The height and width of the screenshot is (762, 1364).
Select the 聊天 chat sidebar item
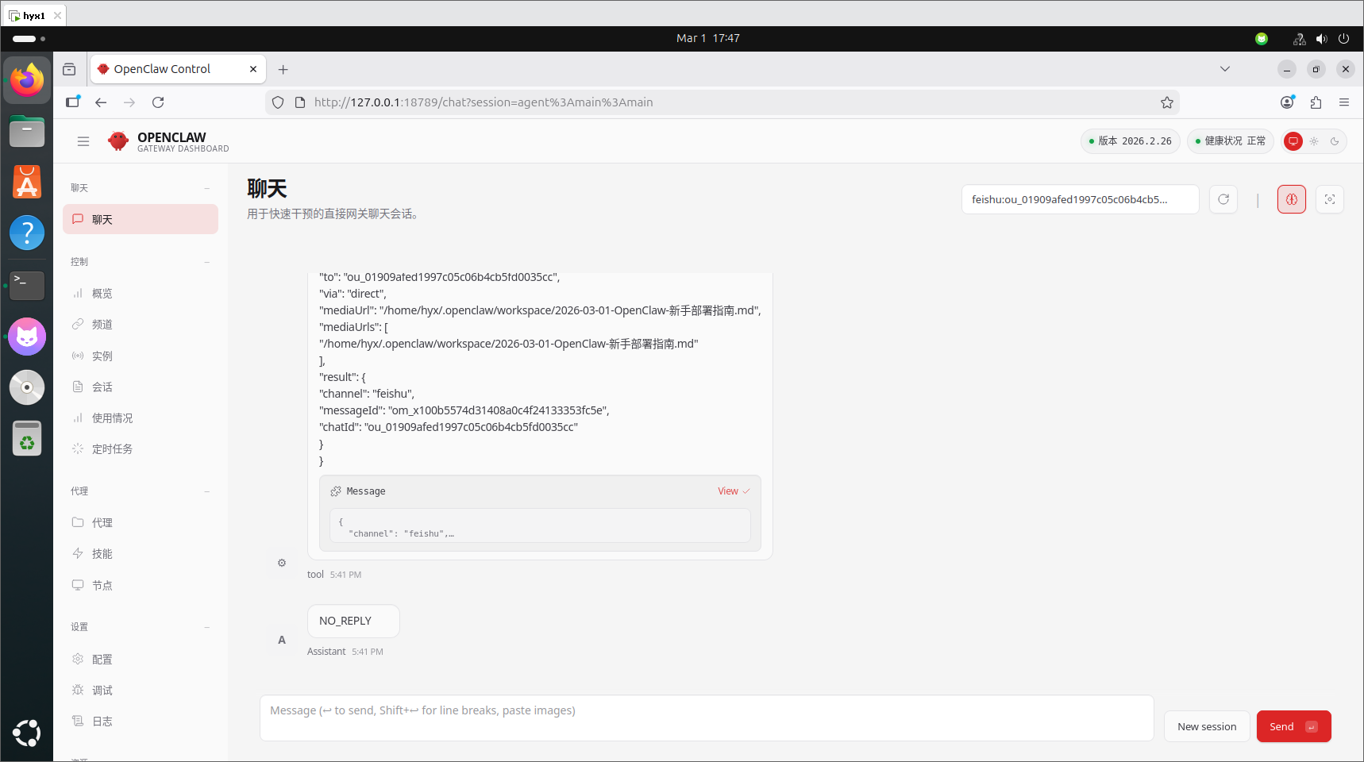tap(141, 219)
